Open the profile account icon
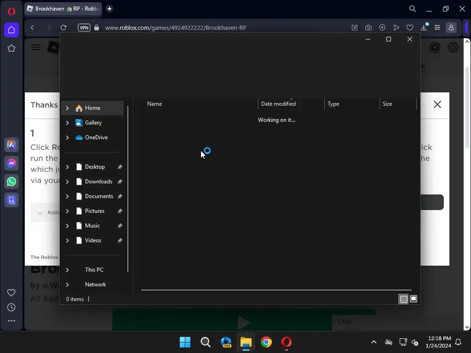 tap(451, 28)
